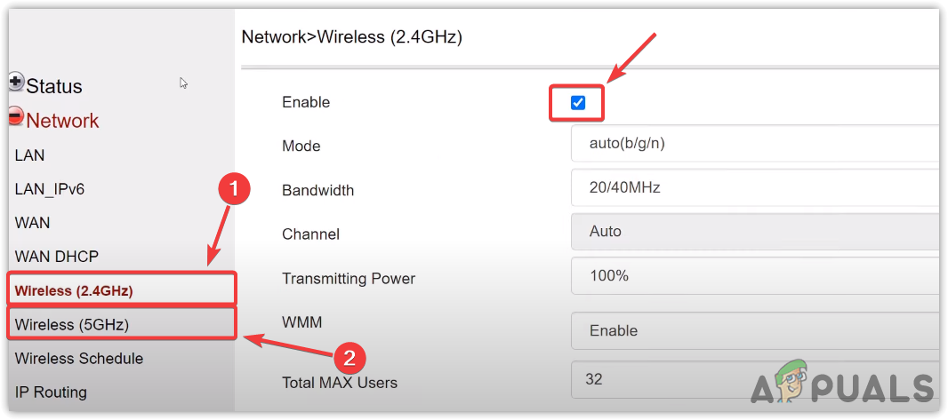
Task: Click the Network section label
Action: (x=62, y=121)
